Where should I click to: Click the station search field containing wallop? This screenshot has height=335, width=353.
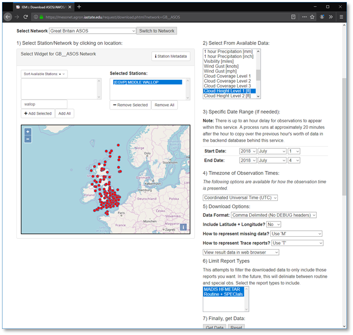(44, 104)
